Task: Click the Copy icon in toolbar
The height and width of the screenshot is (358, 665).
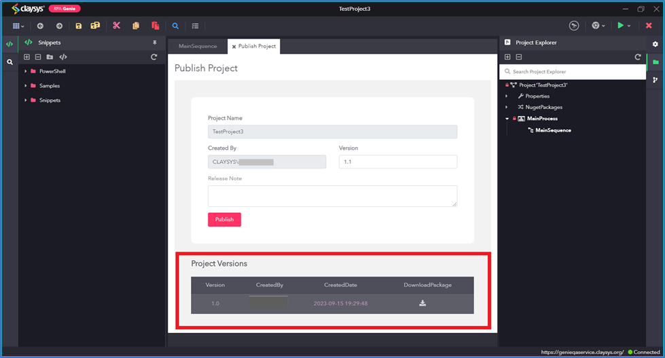Action: point(136,26)
